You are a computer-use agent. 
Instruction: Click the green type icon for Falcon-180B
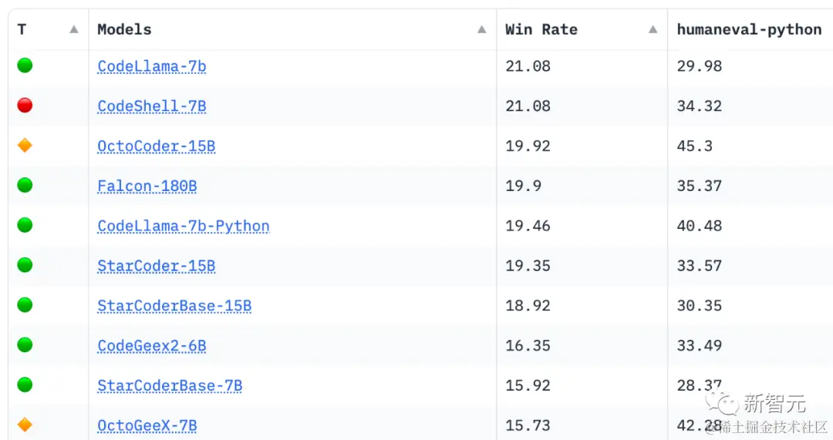[x=25, y=185]
